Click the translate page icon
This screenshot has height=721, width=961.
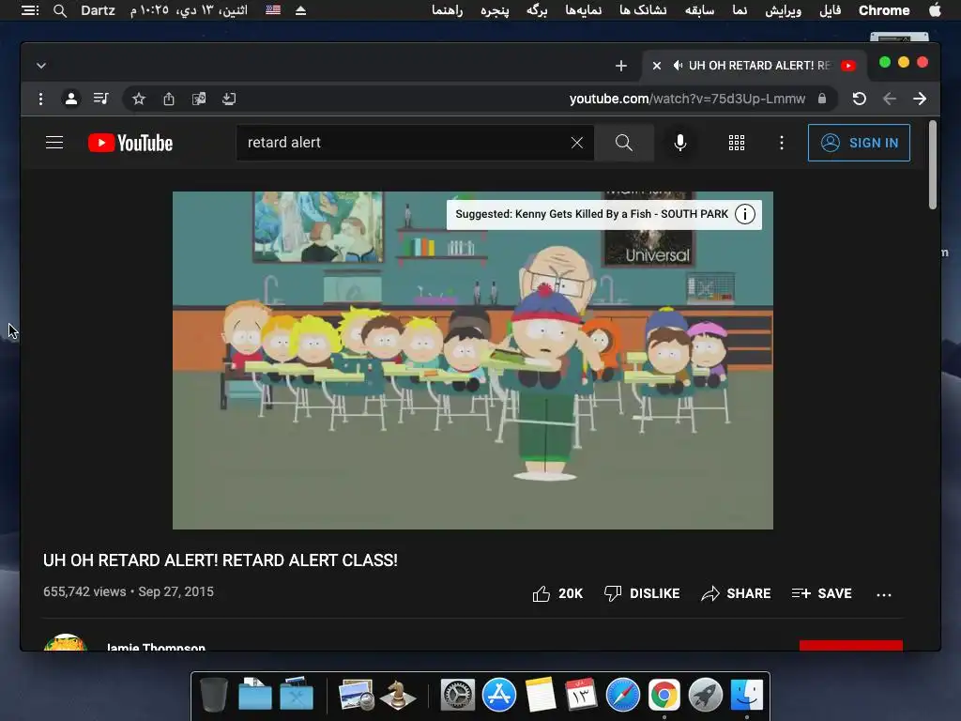pos(199,99)
